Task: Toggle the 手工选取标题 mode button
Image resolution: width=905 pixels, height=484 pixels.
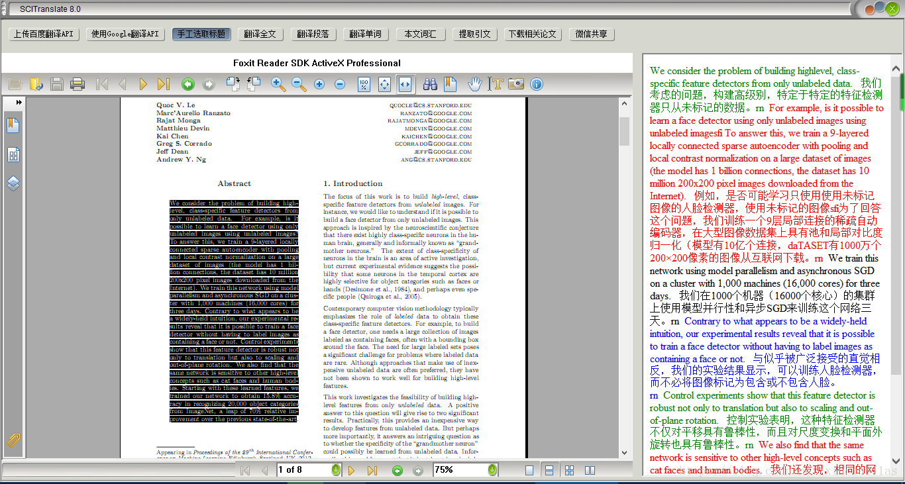Action: (x=201, y=34)
